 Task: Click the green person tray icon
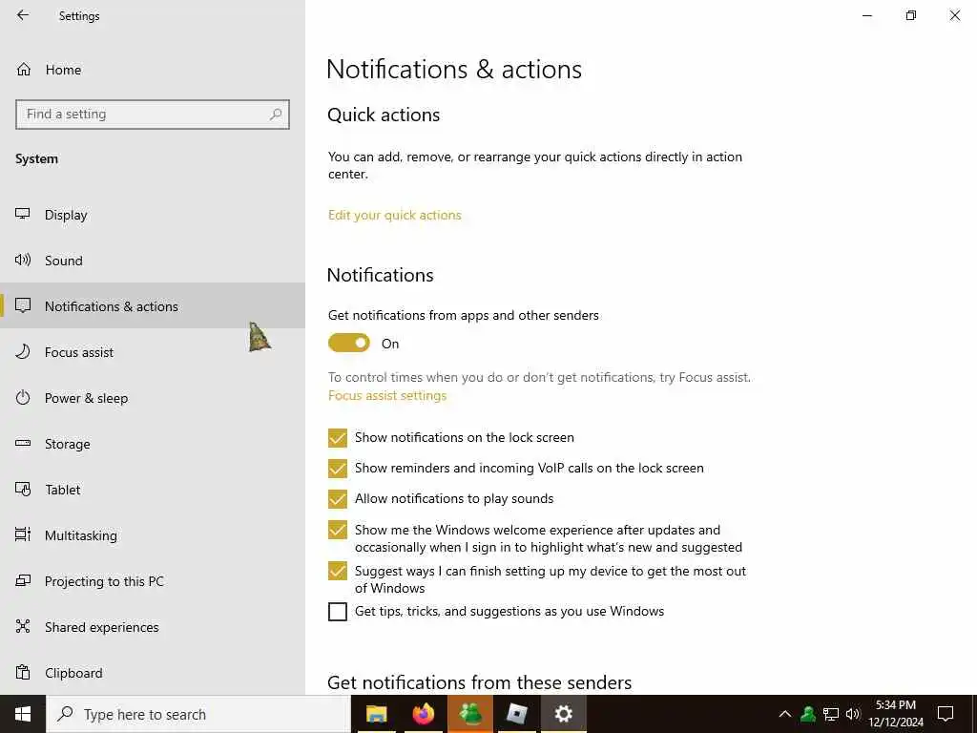[808, 714]
